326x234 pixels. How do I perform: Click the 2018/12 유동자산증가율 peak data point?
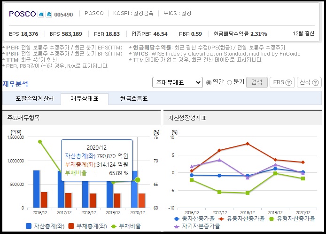(248, 144)
